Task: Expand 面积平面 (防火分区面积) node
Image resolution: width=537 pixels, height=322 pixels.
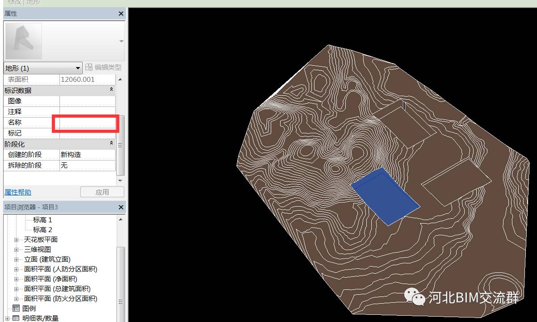Action: pyautogui.click(x=17, y=299)
